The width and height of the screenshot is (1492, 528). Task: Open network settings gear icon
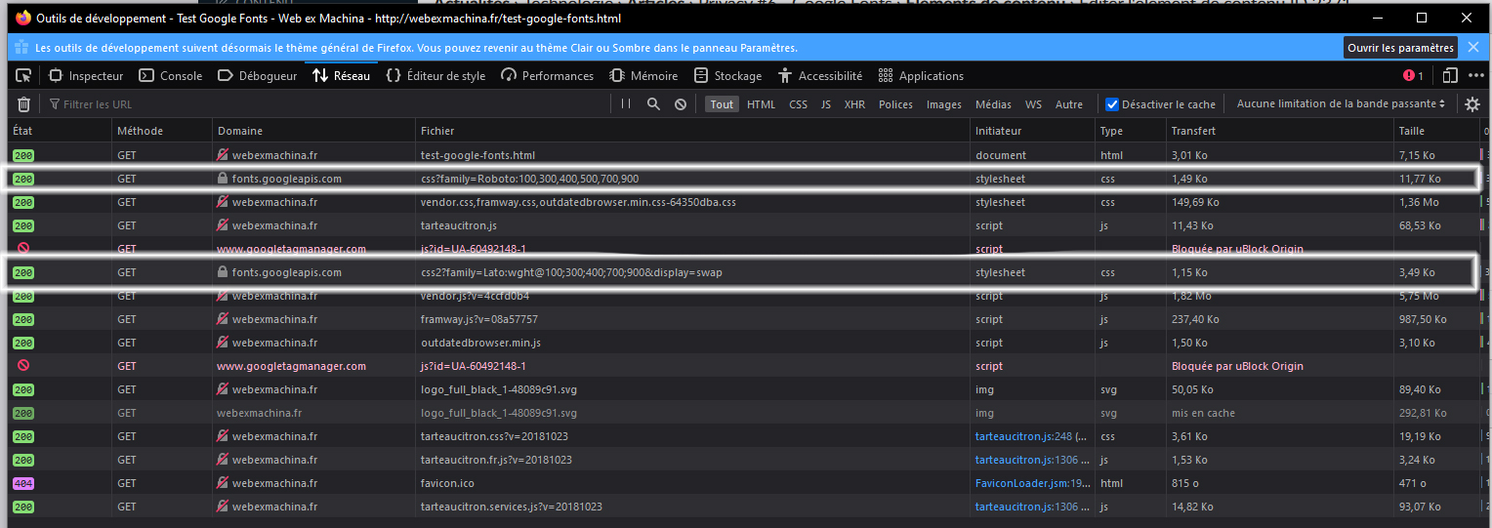1472,104
